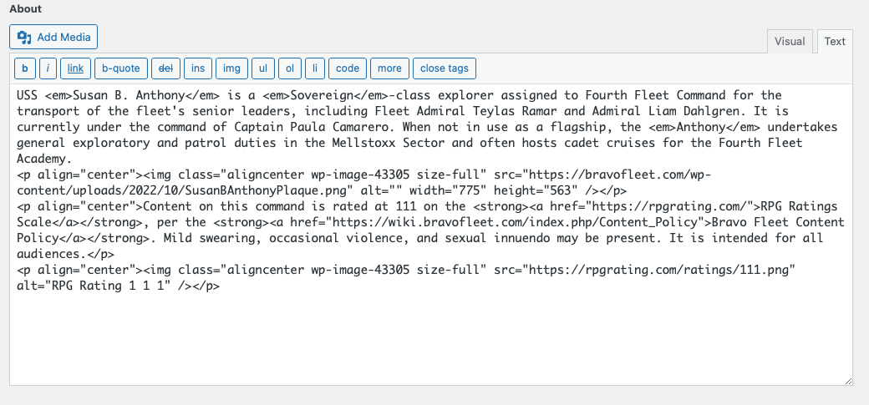Image resolution: width=869 pixels, height=405 pixels.
Task: Add unordered list with ul button
Action: click(x=262, y=68)
